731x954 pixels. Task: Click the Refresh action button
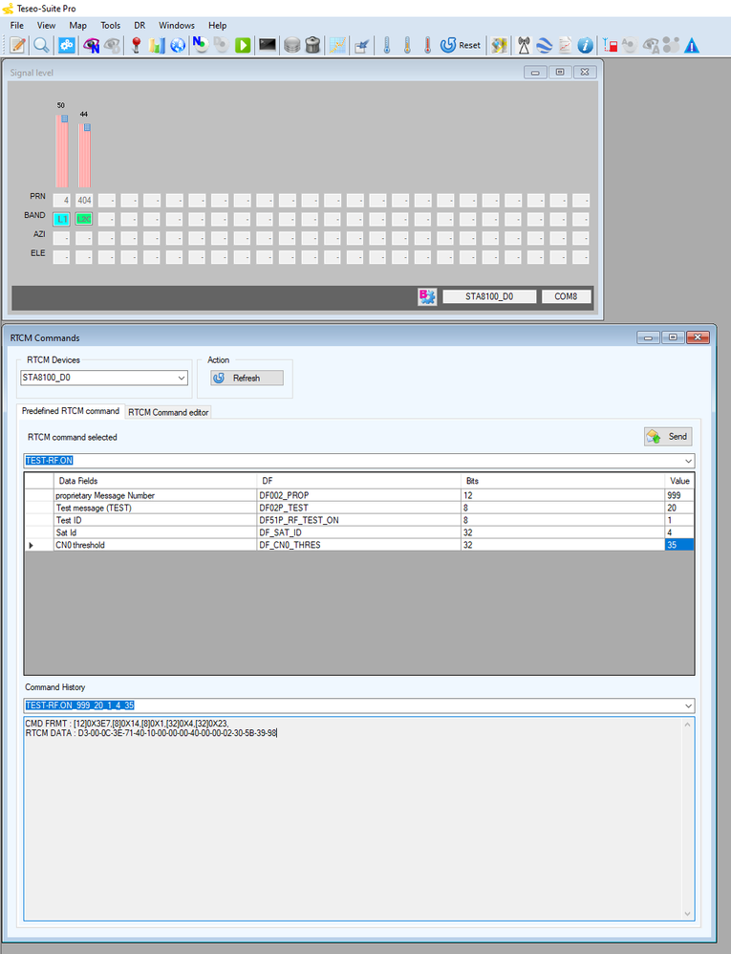pyautogui.click(x=247, y=378)
